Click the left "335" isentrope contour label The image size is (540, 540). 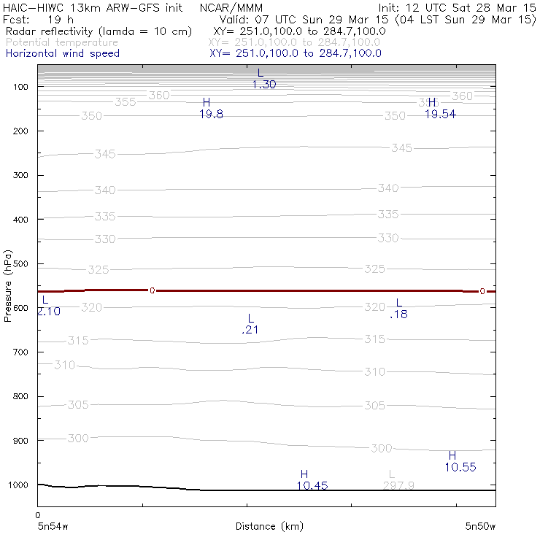point(105,217)
